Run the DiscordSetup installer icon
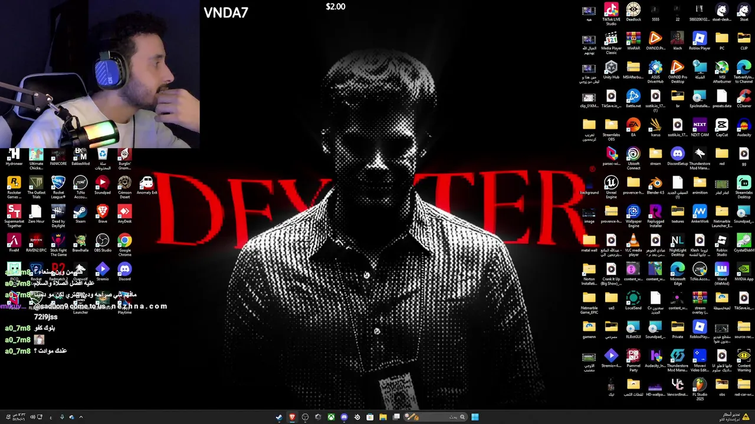Screen dimensions: 755x424 coord(678,157)
